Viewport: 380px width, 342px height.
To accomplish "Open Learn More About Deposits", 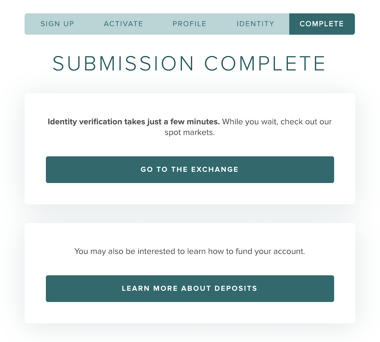I will (x=190, y=288).
